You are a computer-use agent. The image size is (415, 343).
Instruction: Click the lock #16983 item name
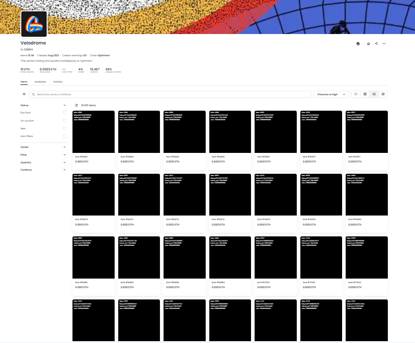(x=173, y=282)
